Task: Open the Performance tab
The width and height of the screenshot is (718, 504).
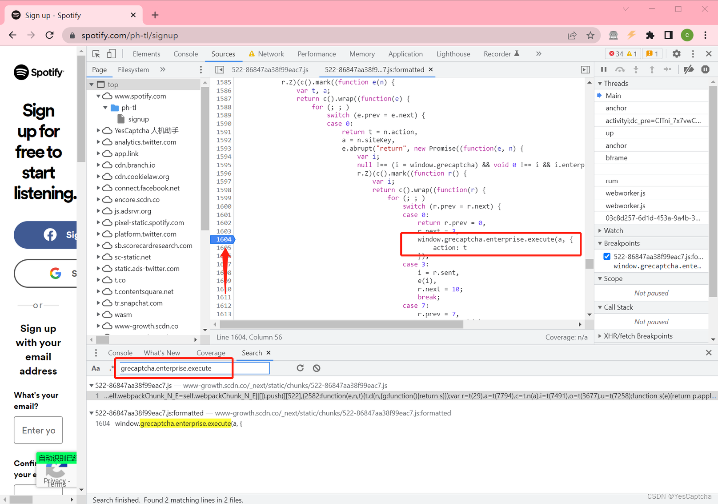Action: coord(317,54)
